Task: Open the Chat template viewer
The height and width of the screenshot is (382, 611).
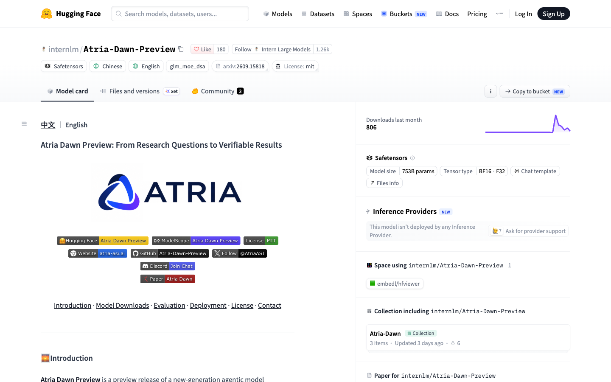Action: point(535,171)
